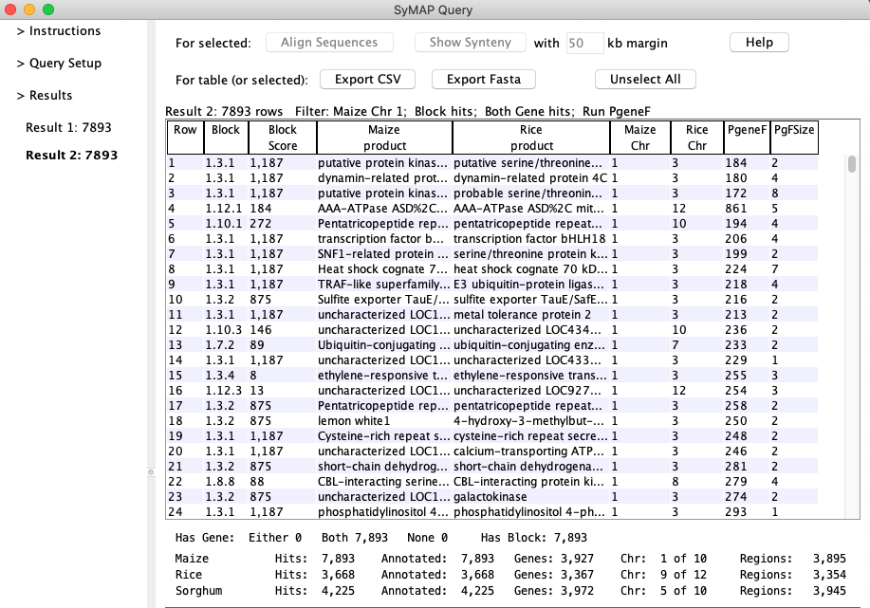Sort by Maize Chr column header

point(639,138)
